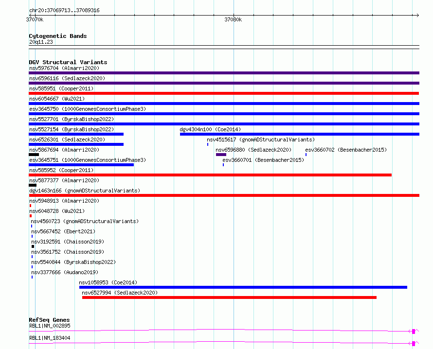Click the small black nsv3192591 marker

[x=33, y=246]
